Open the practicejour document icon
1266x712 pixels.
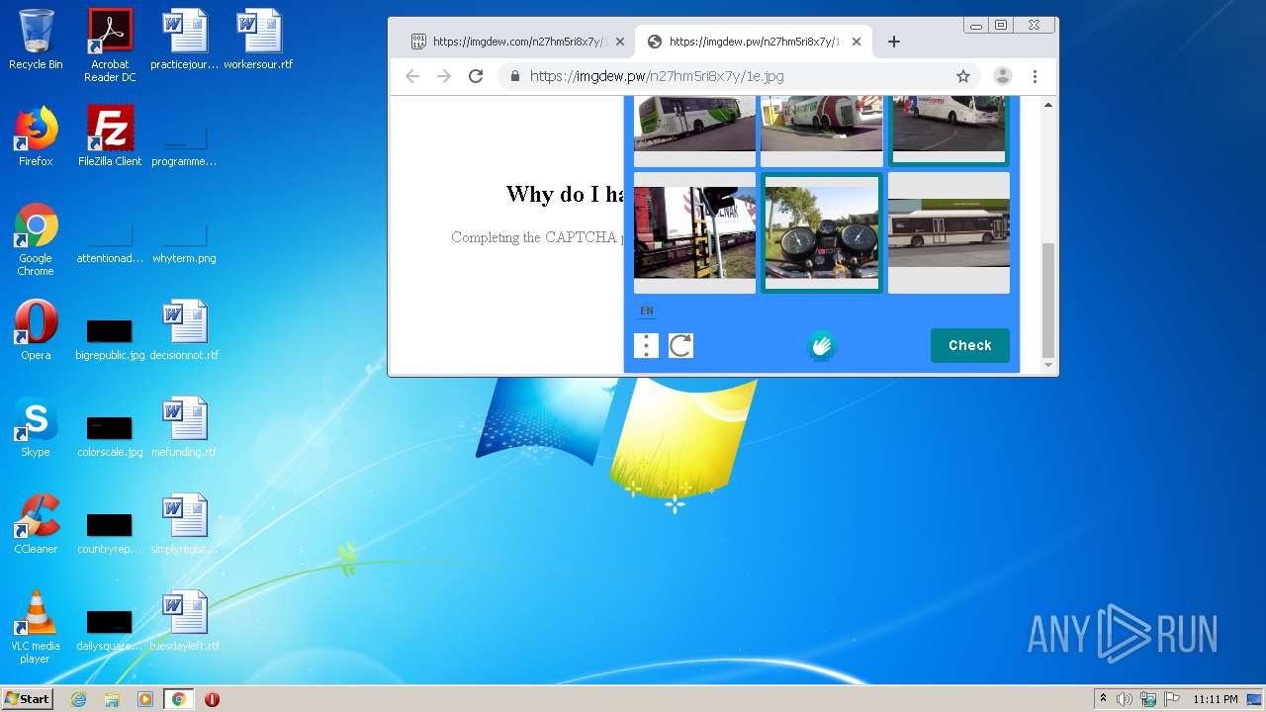coord(184,40)
